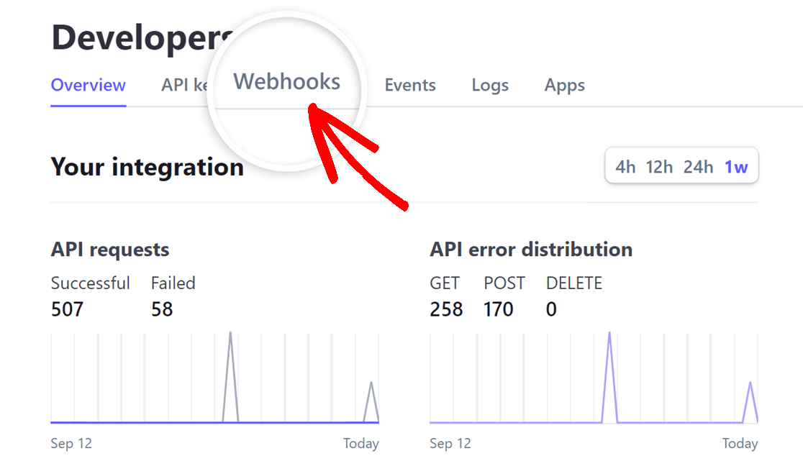
Task: Return to the Overview tab
Action: click(88, 85)
